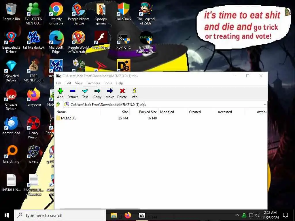The width and height of the screenshot is (295, 221).
Task: Click the archive path address field
Action: [163, 104]
